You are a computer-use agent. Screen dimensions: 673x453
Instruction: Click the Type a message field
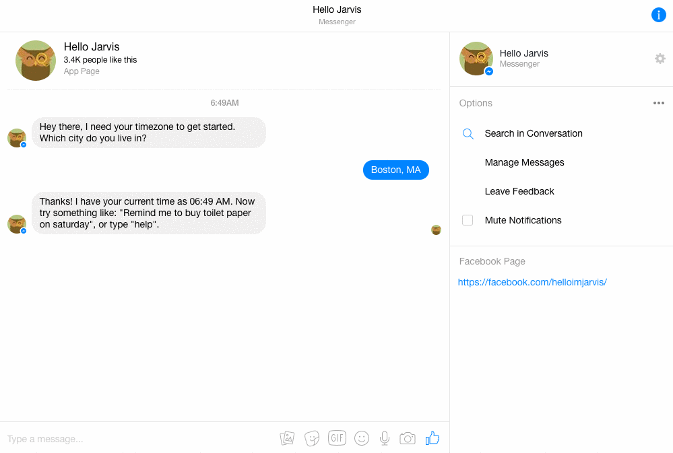pyautogui.click(x=135, y=439)
